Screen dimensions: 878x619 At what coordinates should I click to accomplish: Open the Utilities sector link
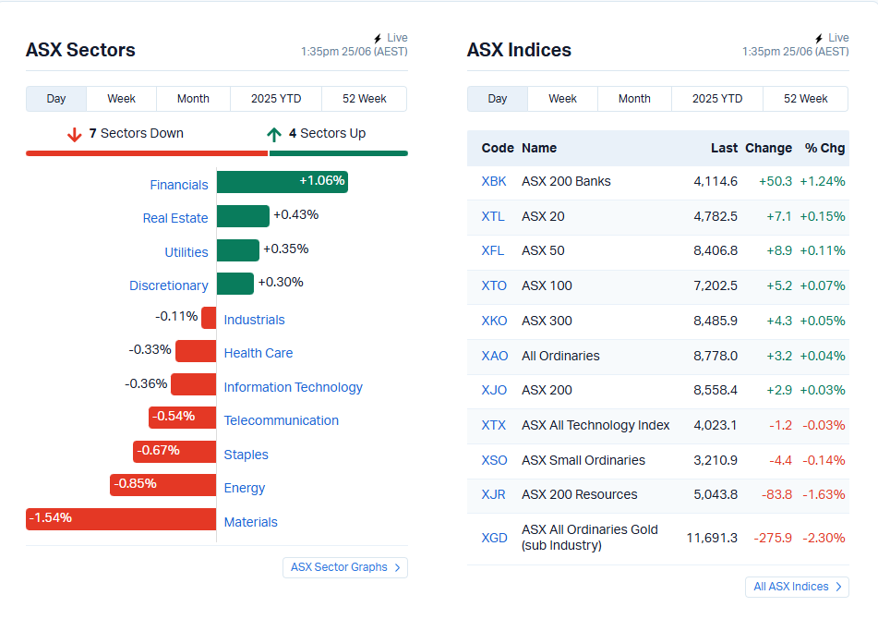pos(186,252)
